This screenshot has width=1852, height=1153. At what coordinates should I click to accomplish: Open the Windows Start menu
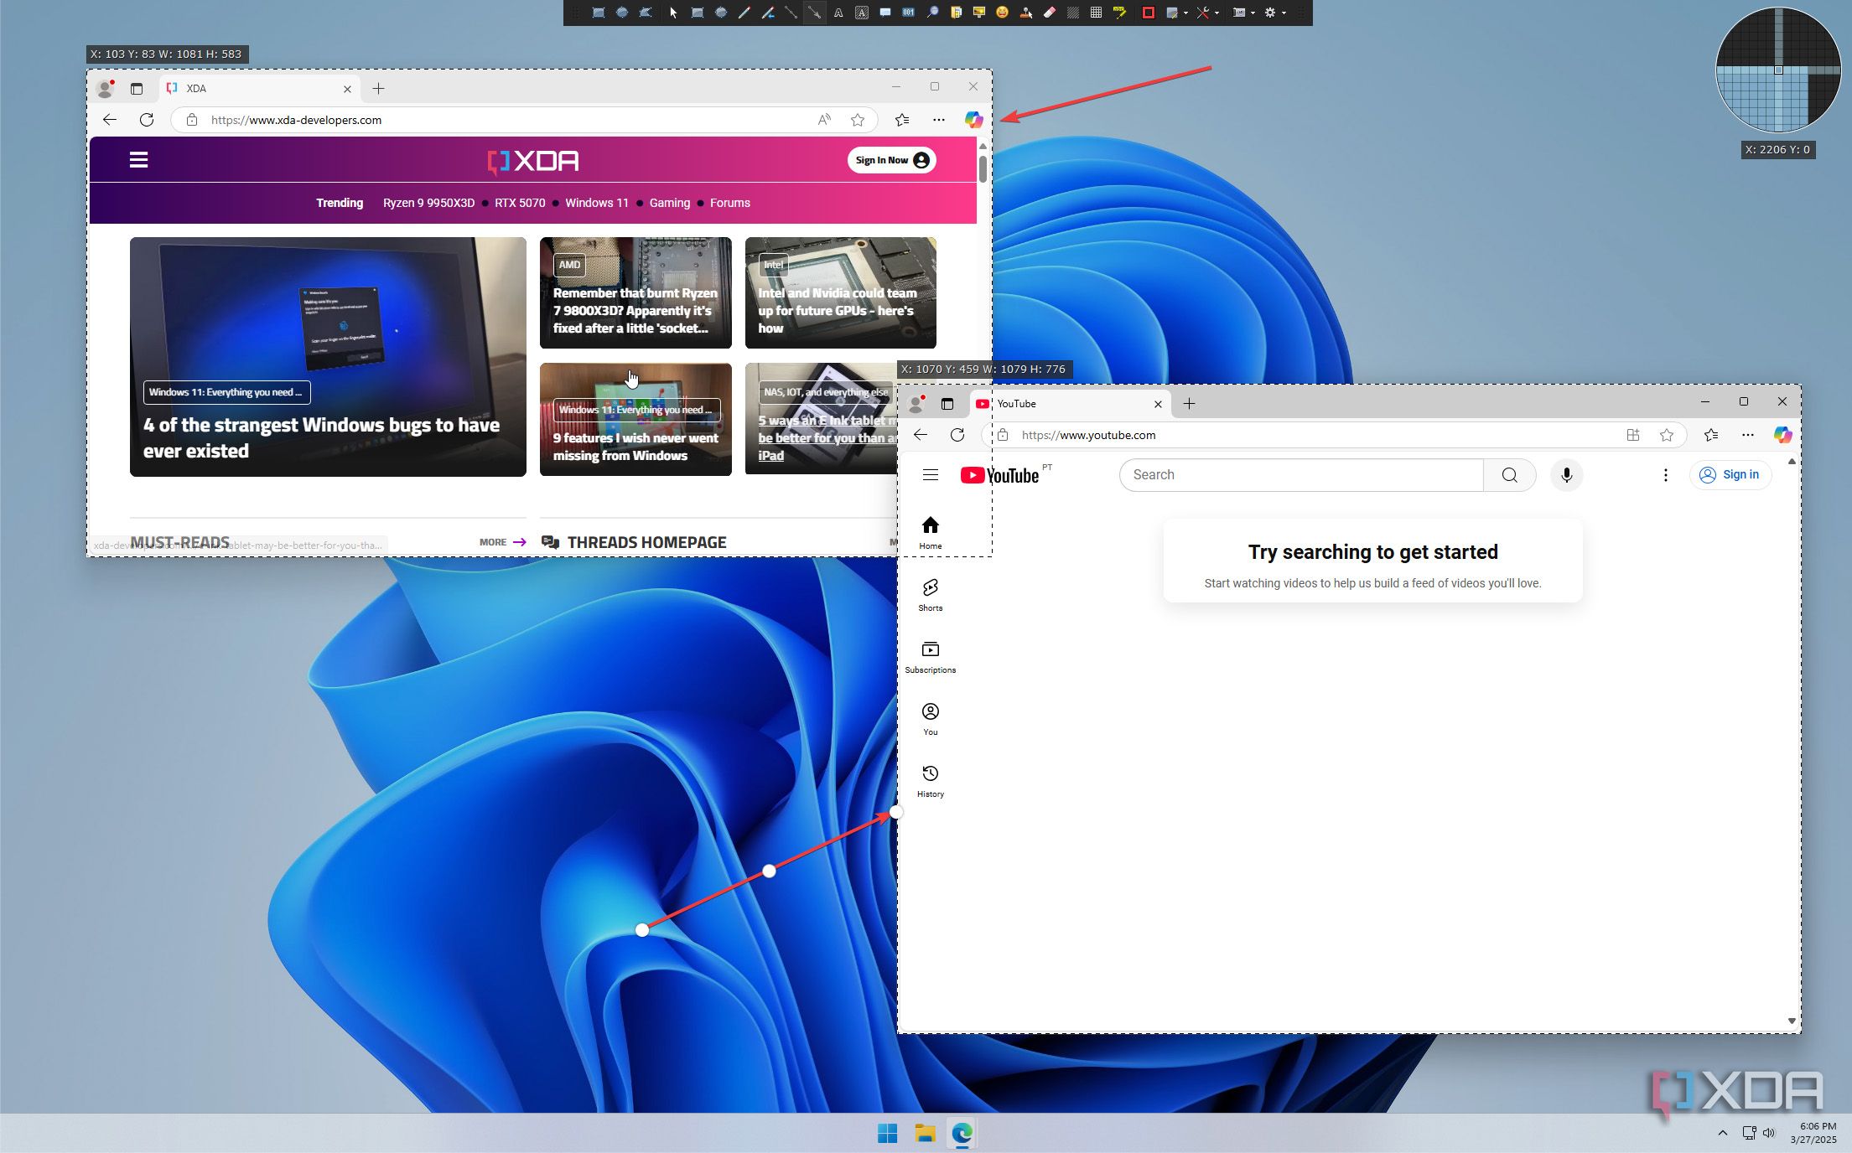(x=887, y=1134)
